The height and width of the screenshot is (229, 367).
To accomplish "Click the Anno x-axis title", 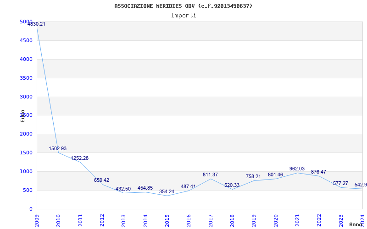I will 356,224.
